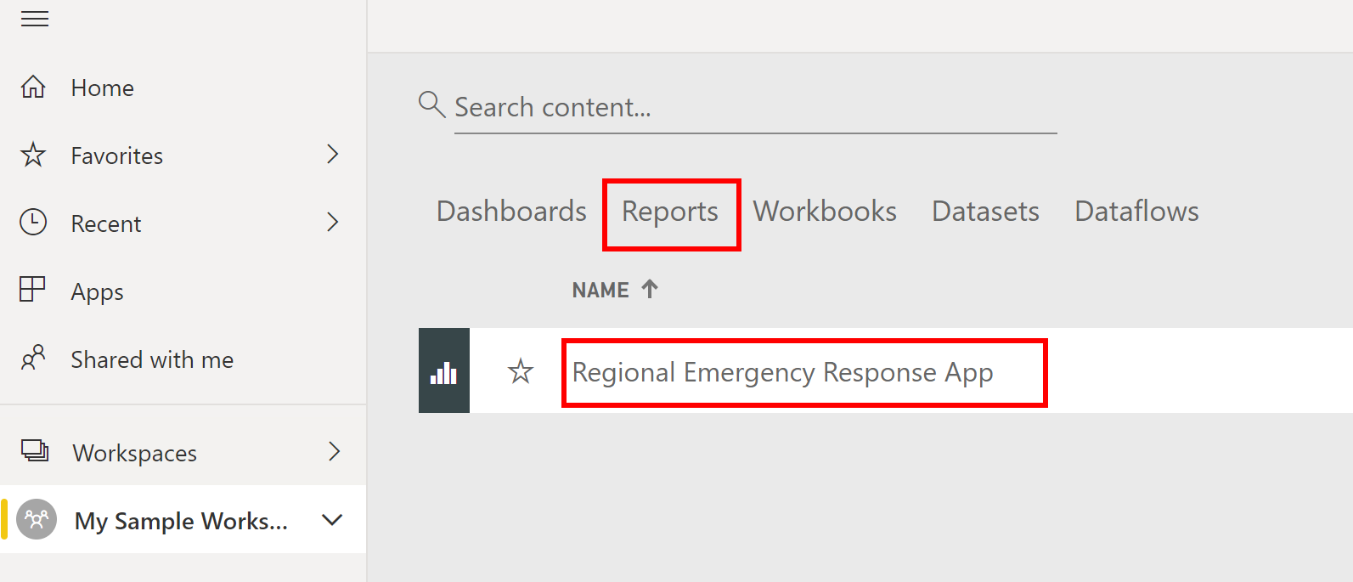Collapse the My Sample Workspace chevron
1353x582 pixels.
(333, 519)
